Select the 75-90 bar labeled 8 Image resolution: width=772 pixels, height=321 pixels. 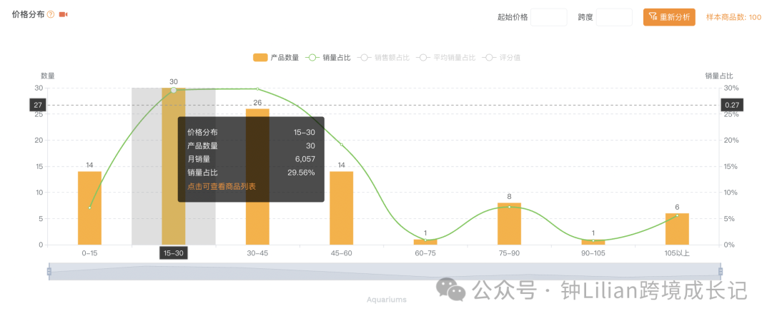[x=509, y=224]
